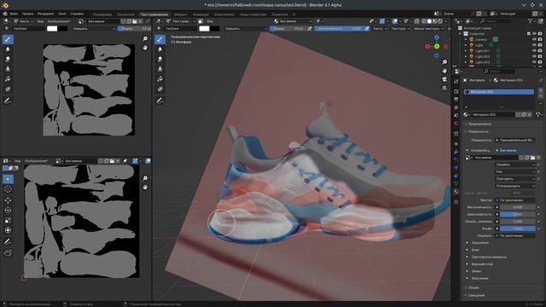Switch to wireframe viewport shading
The width and height of the screenshot is (546, 307).
pos(424,21)
